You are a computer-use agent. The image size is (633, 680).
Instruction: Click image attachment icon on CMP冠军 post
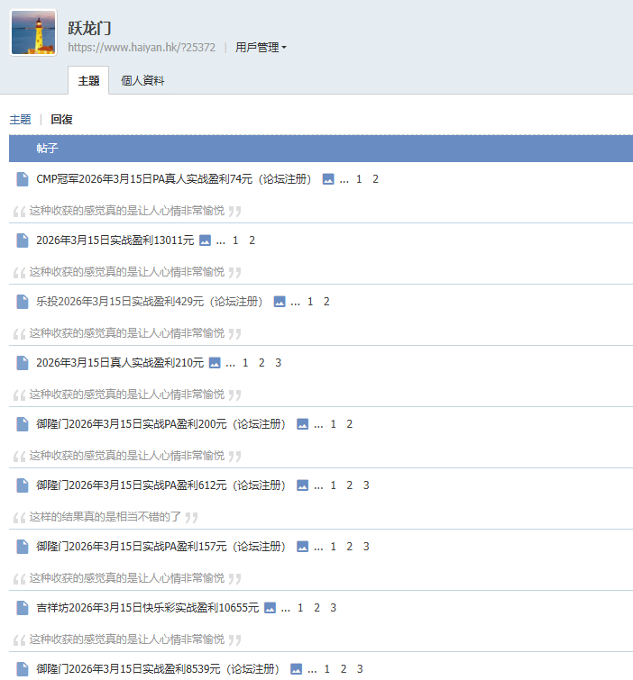point(328,179)
